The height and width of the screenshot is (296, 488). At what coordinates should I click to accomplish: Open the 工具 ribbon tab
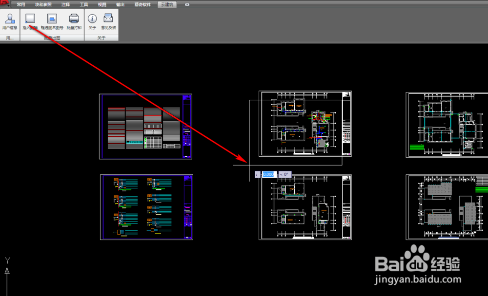84,5
